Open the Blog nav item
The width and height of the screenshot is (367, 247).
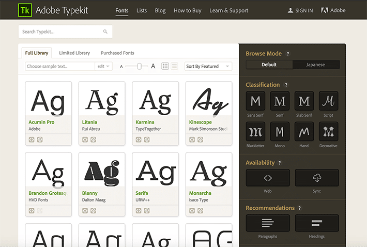point(160,10)
